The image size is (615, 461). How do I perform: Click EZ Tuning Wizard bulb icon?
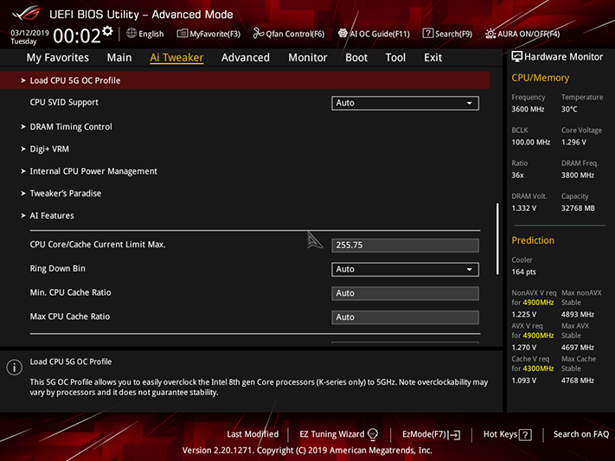pos(373,434)
